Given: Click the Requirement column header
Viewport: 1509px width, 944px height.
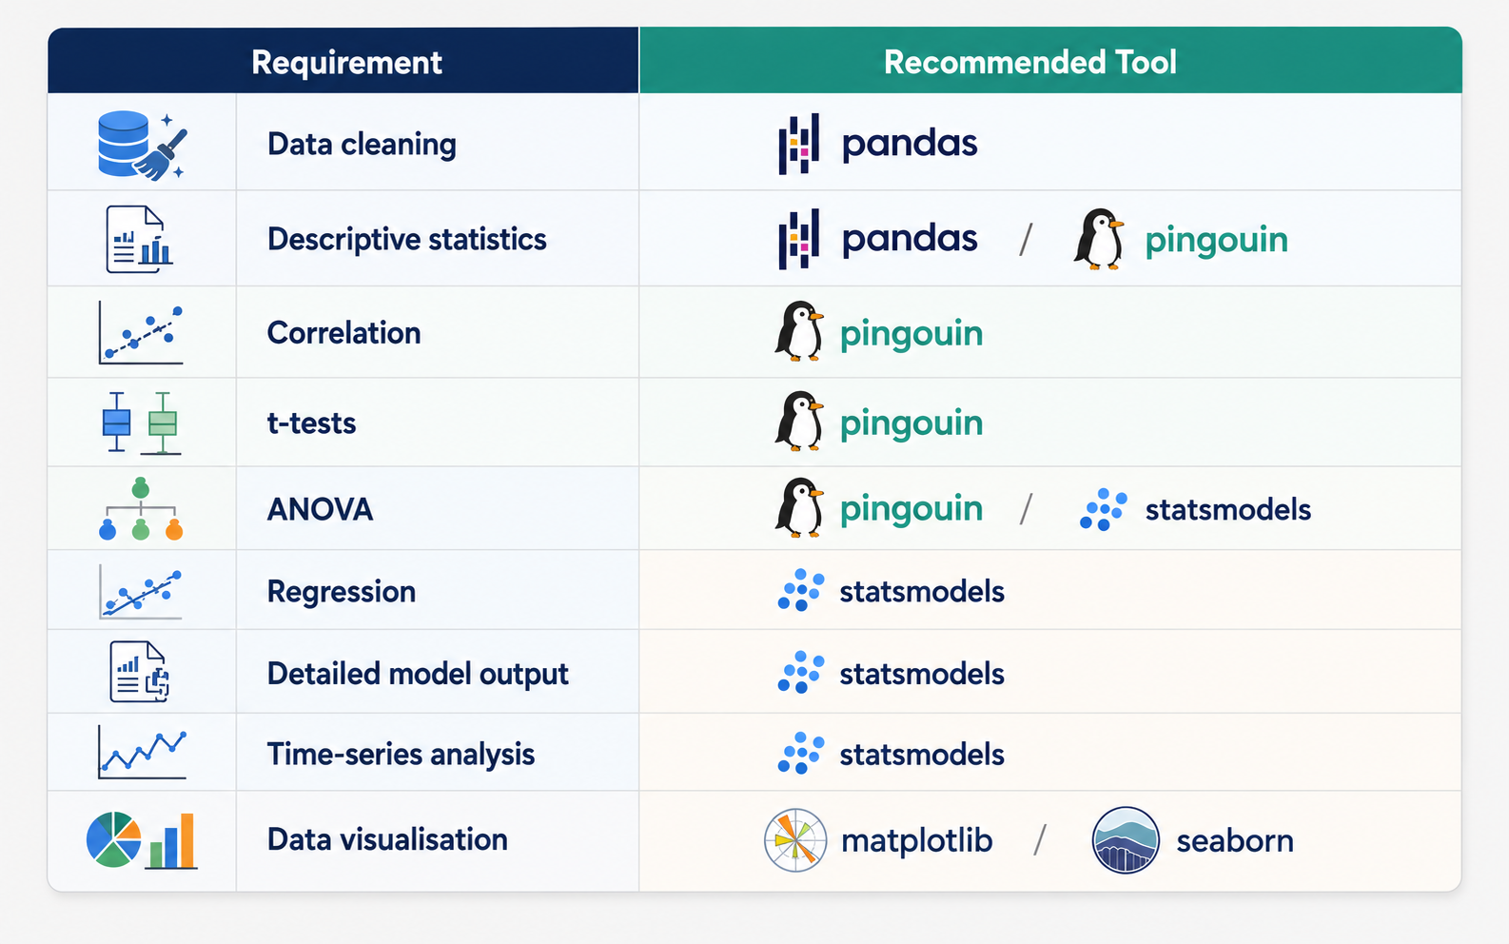Looking at the screenshot, I should pos(343,62).
